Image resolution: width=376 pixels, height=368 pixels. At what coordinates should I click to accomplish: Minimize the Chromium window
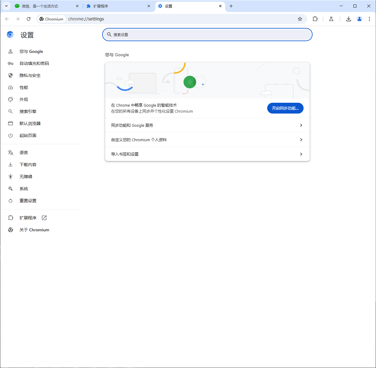(x=341, y=6)
